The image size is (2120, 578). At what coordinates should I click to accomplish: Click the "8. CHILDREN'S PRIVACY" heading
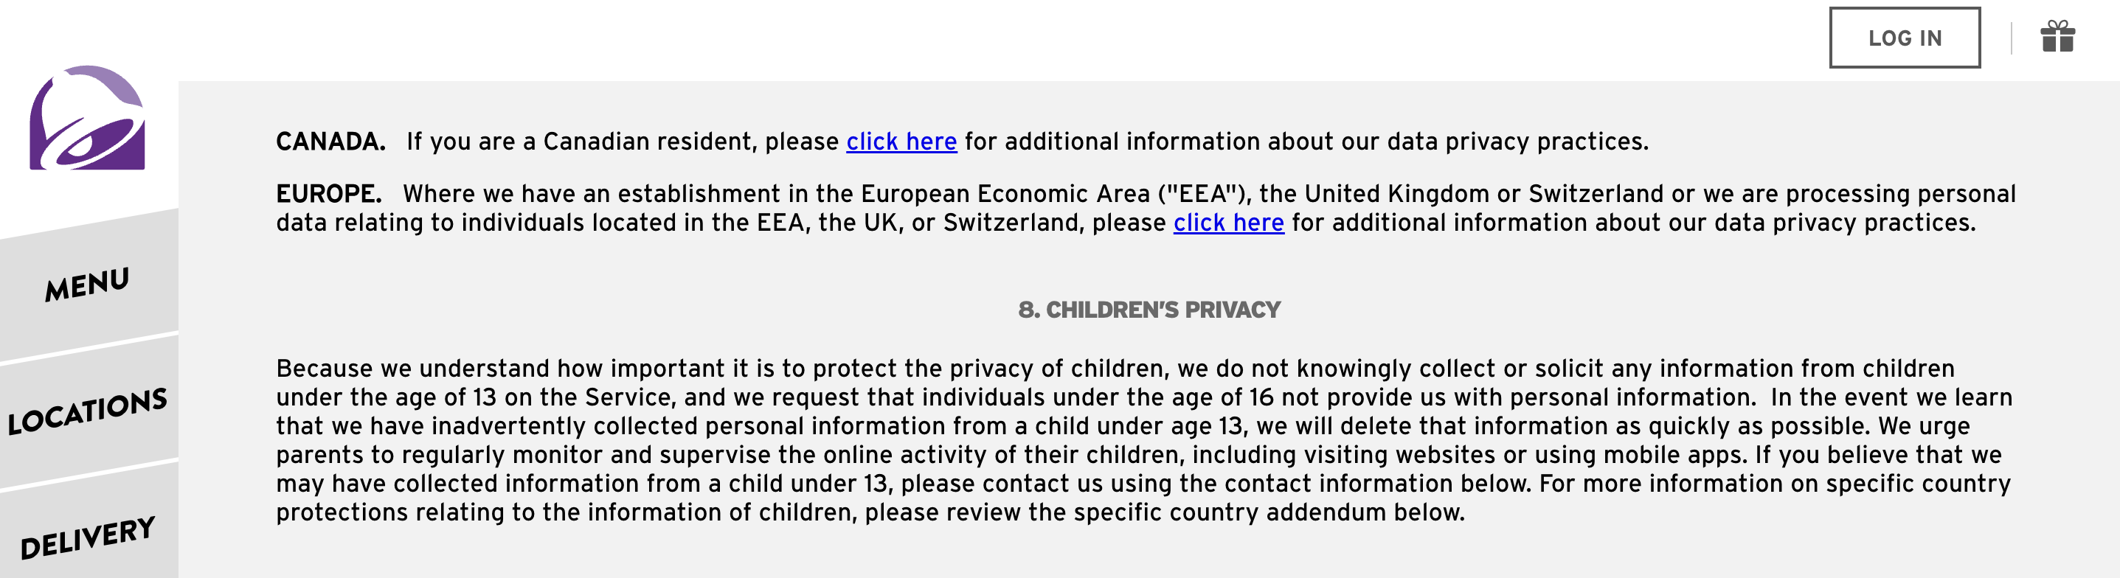1149,309
